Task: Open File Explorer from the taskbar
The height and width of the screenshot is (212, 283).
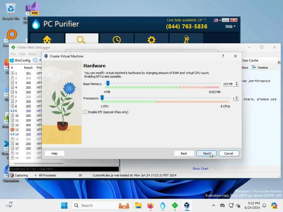Action: [x=138, y=205]
